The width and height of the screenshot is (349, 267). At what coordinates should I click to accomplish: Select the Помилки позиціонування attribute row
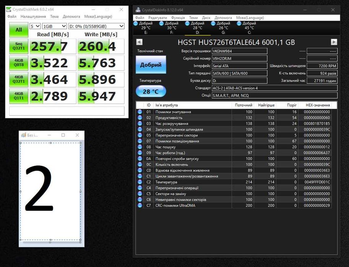click(x=234, y=141)
